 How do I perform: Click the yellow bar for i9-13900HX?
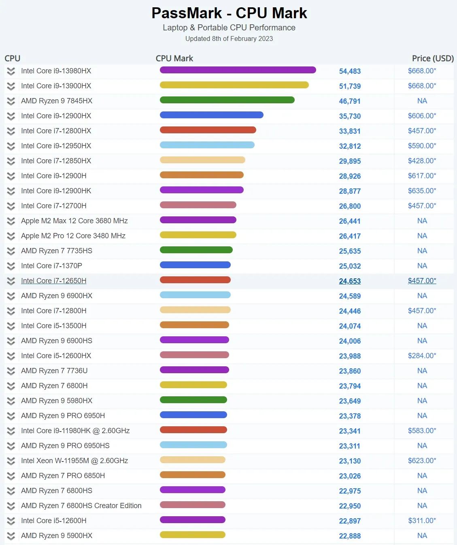coord(234,85)
